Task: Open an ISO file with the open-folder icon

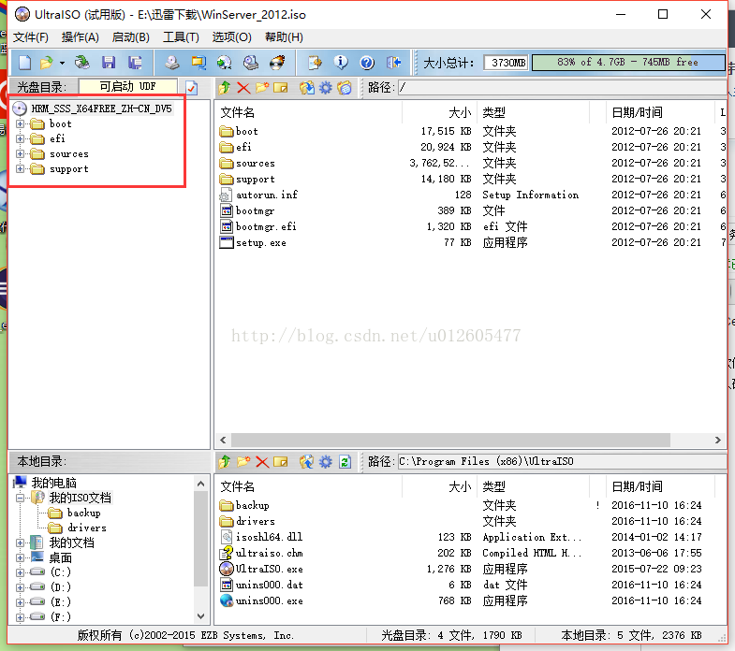Action: (x=47, y=63)
